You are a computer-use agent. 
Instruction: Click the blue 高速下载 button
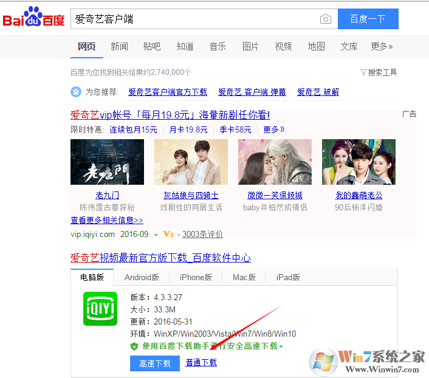click(155, 363)
